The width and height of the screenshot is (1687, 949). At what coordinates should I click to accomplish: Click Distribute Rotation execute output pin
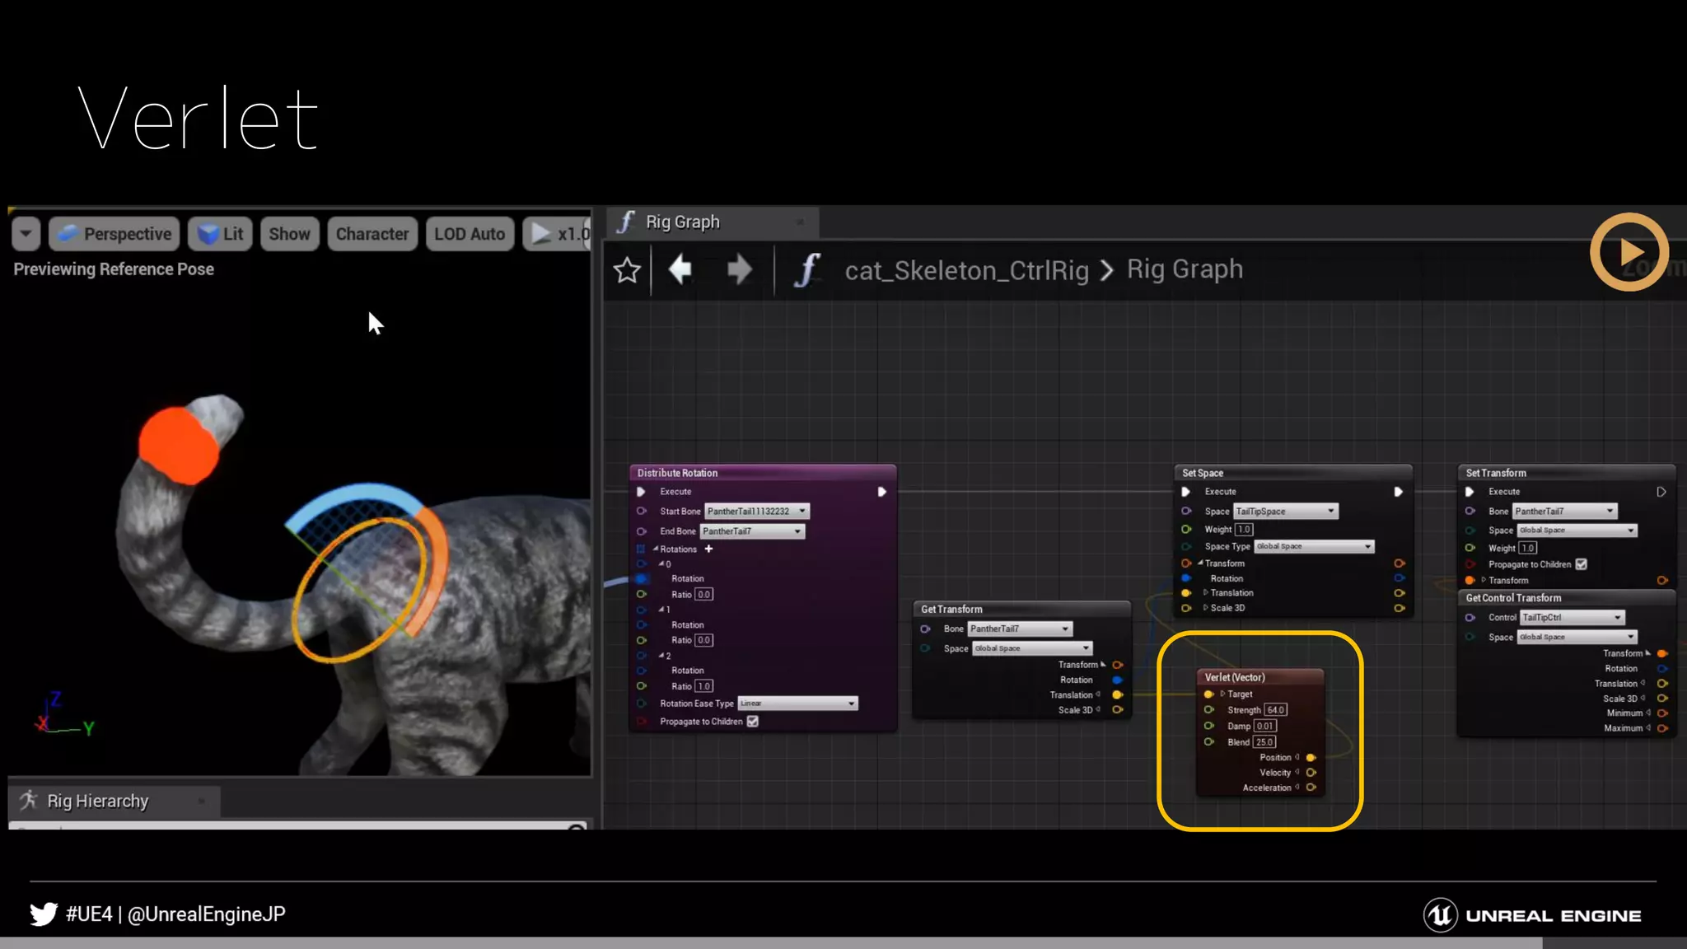point(881,492)
